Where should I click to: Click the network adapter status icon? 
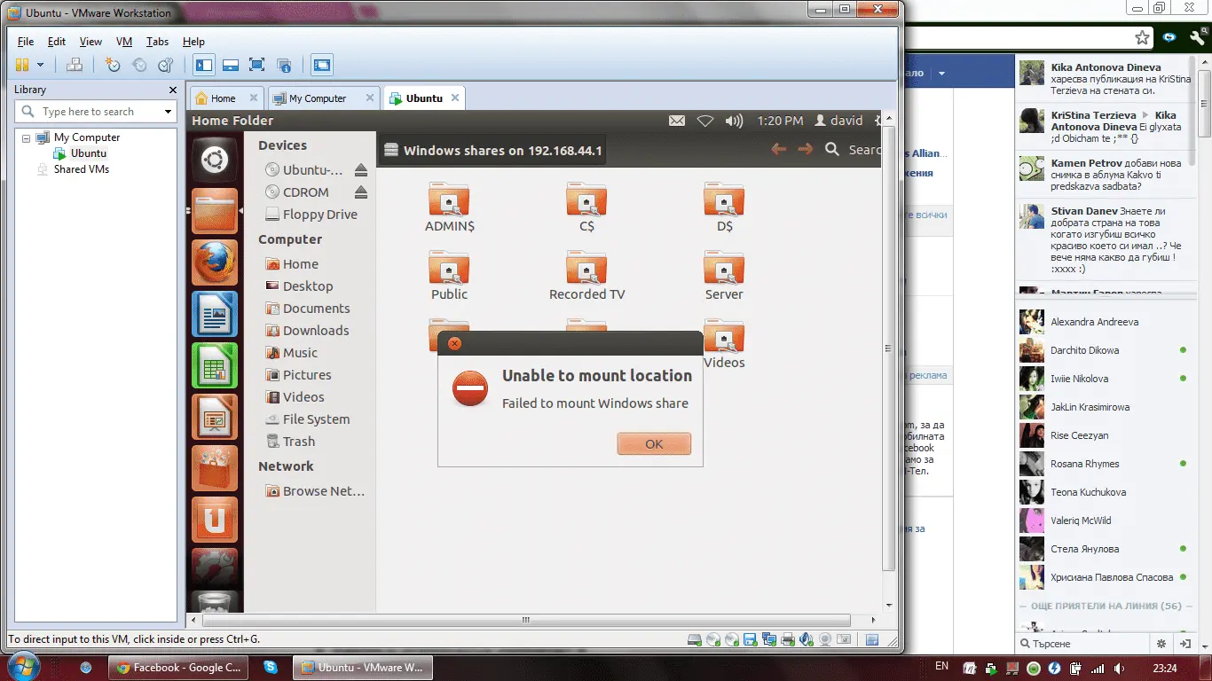pyautogui.click(x=769, y=639)
